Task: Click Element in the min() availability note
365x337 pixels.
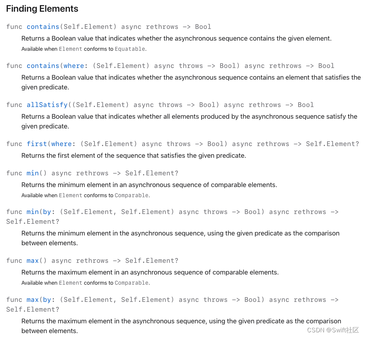Action: click(70, 195)
